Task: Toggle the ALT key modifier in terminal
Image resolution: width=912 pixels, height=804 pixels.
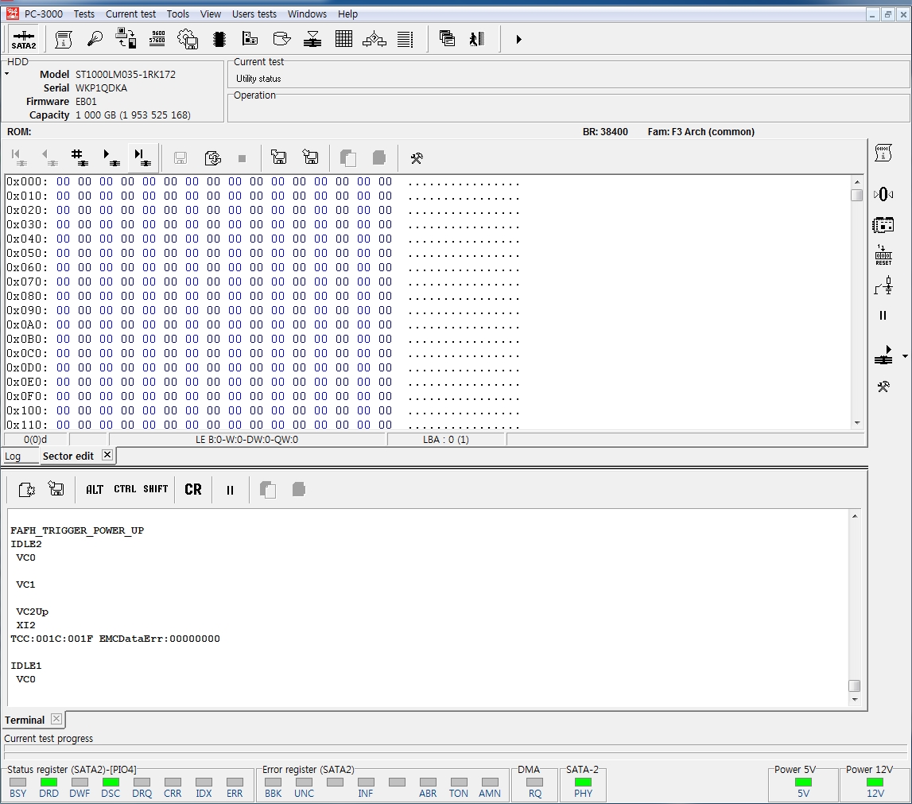Action: 95,490
